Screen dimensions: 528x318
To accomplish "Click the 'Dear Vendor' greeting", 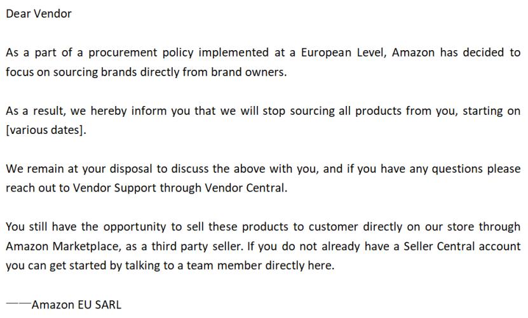I will pos(39,14).
